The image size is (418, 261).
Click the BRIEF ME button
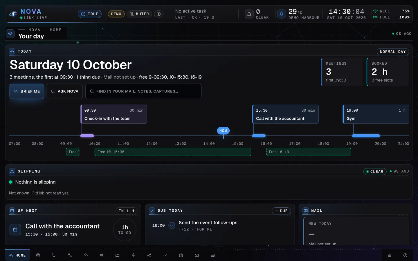tap(27, 91)
